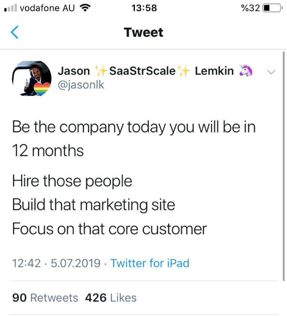The width and height of the screenshot is (287, 316).
Task: Tap the back arrow in header
Action: [x=14, y=32]
